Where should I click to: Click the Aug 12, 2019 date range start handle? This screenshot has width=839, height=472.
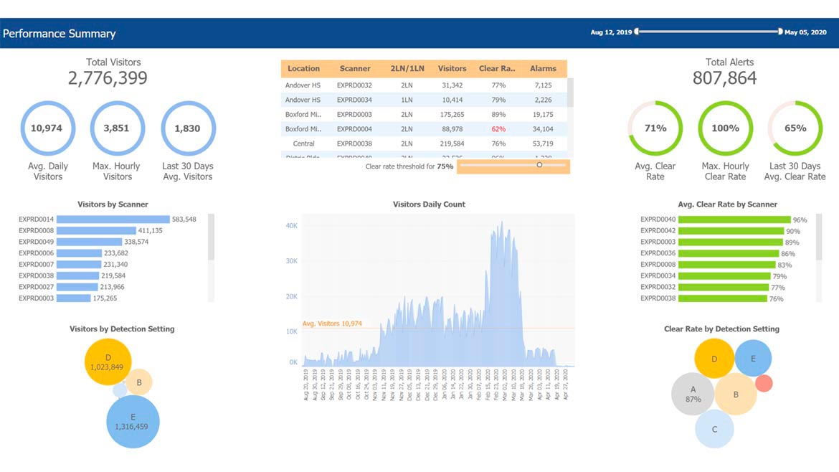(636, 32)
